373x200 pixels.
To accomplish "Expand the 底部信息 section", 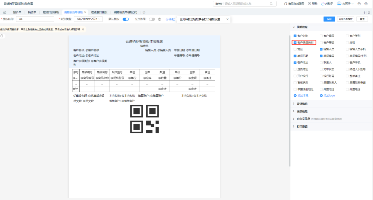I will [294, 111].
